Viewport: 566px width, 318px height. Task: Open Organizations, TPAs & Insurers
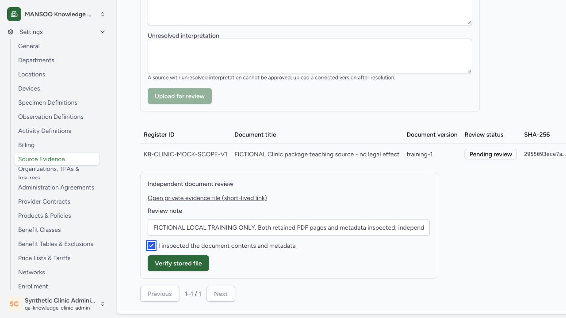coord(49,173)
